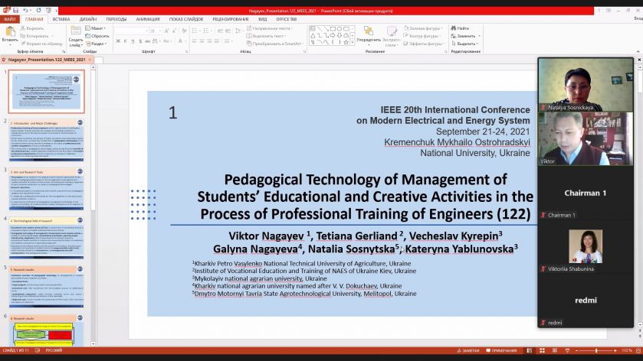This screenshot has height=361, width=643.
Task: Click the Создать слайд new slide icon
Action: click(76, 31)
